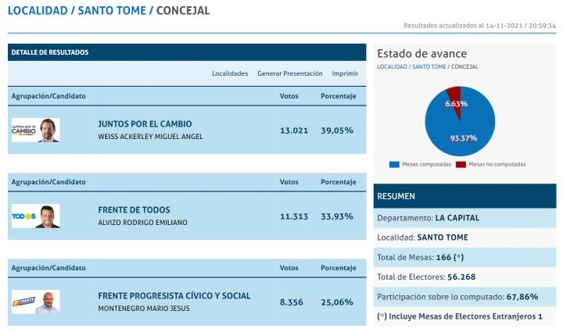Screen dimensions: 563x332
Task: Select JUNTOS POR EL CAMBIO party name
Action: (x=145, y=124)
